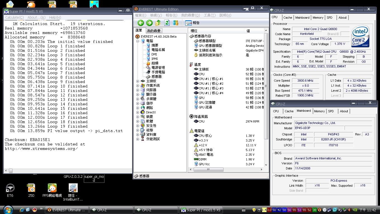Click red 3.0 tray indicator
The height and width of the screenshot is (214, 380).
click(x=269, y=210)
